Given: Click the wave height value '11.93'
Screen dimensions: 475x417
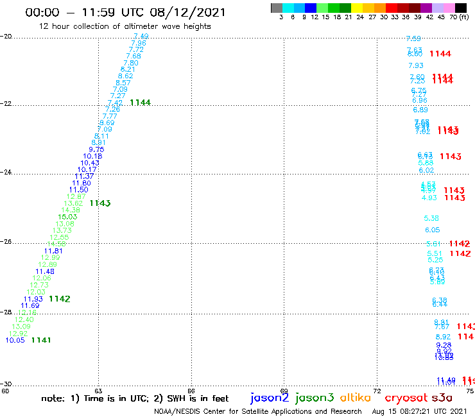Looking at the screenshot, I should [x=33, y=299].
